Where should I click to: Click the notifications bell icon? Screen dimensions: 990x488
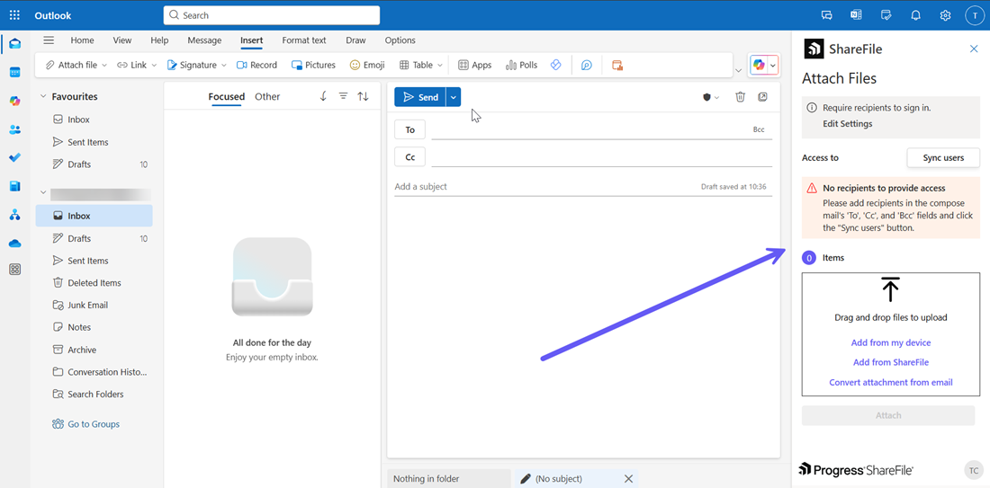point(915,15)
